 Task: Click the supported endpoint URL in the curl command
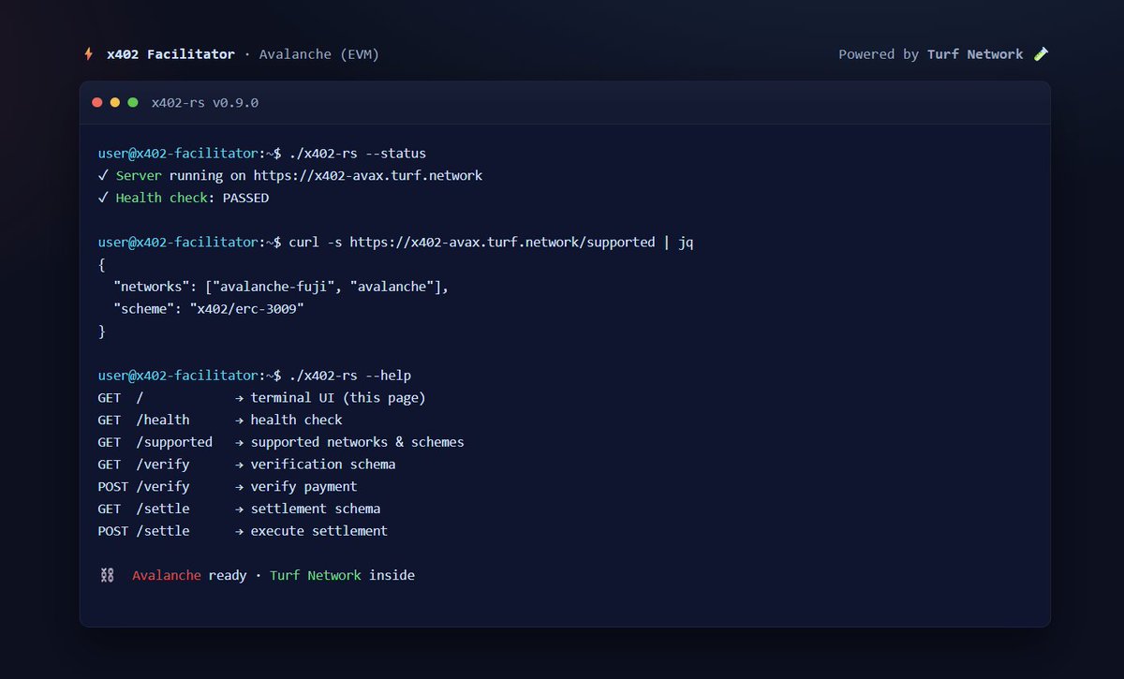click(502, 243)
